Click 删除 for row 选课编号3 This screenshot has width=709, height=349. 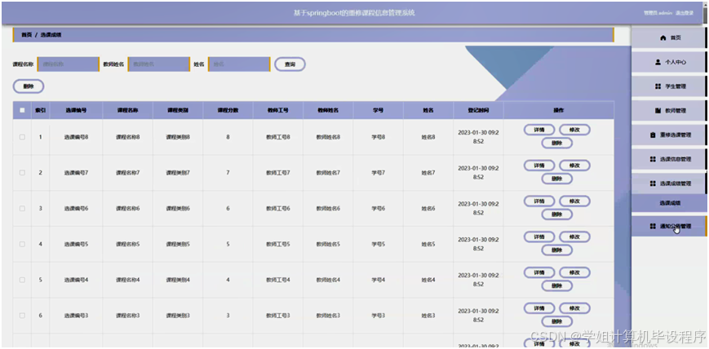[557, 322]
